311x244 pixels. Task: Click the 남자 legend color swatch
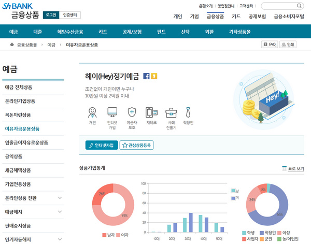(104, 235)
